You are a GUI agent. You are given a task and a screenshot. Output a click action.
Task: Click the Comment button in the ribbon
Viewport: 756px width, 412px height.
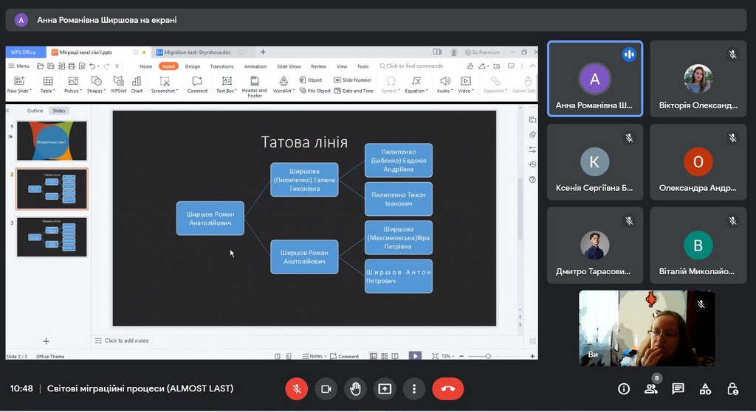pos(197,85)
